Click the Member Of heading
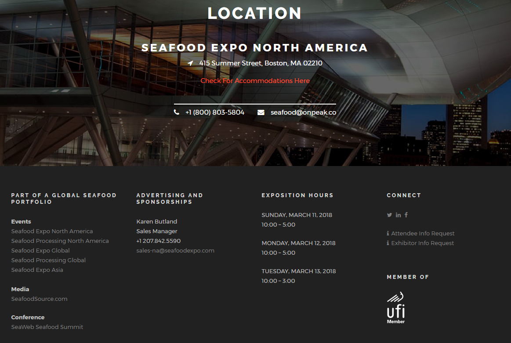Image resolution: width=511 pixels, height=343 pixels. click(408, 277)
